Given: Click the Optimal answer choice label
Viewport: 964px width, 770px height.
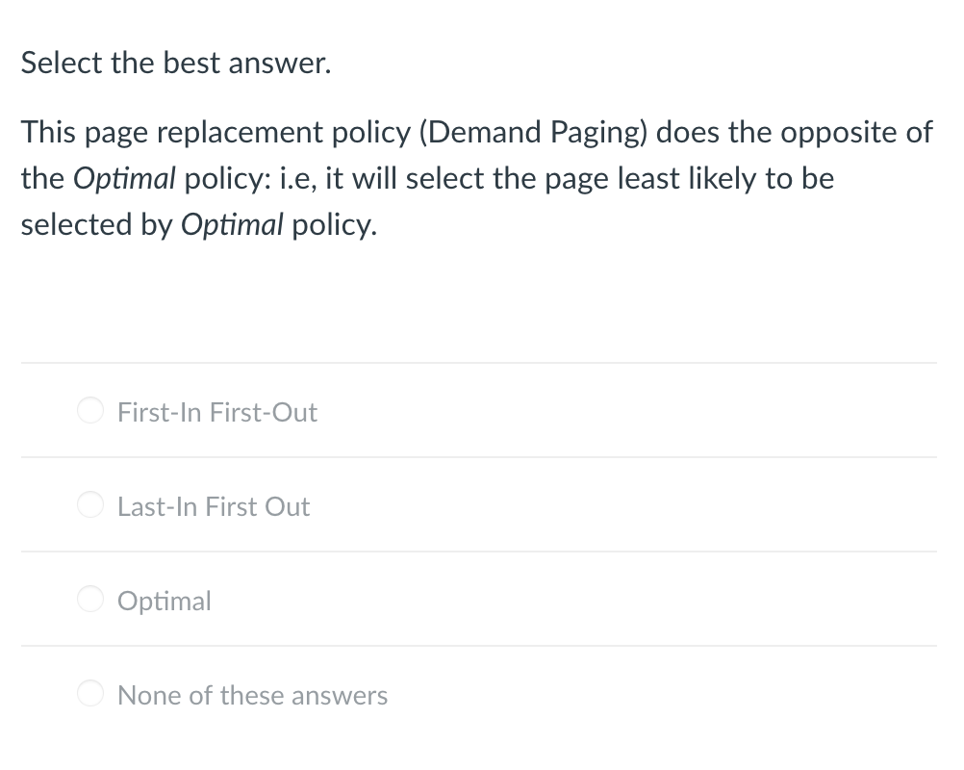Looking at the screenshot, I should click(164, 601).
